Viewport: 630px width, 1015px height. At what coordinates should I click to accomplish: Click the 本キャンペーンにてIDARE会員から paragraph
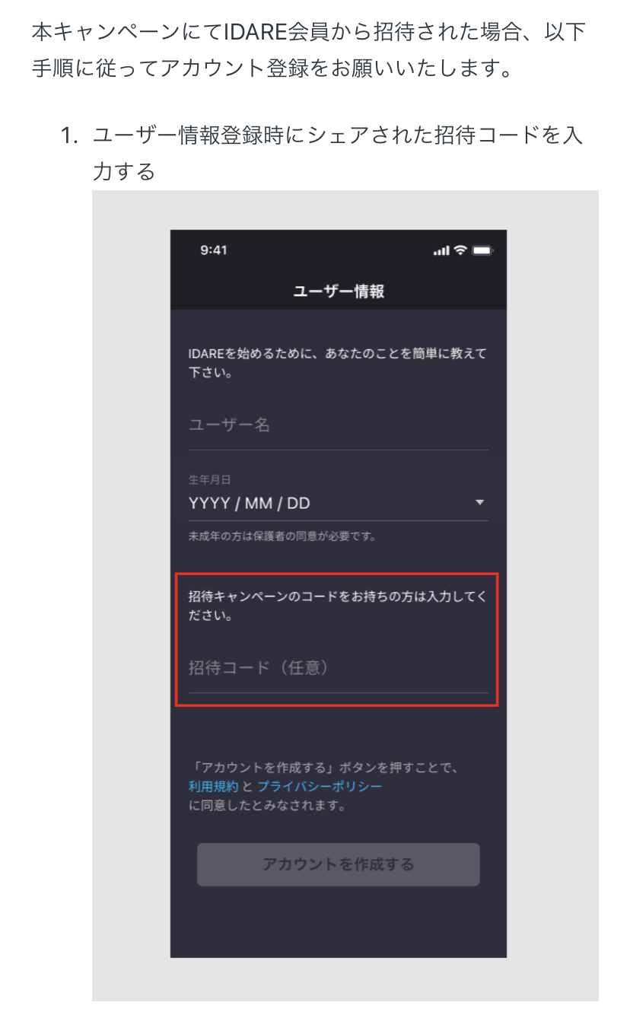pos(308,51)
